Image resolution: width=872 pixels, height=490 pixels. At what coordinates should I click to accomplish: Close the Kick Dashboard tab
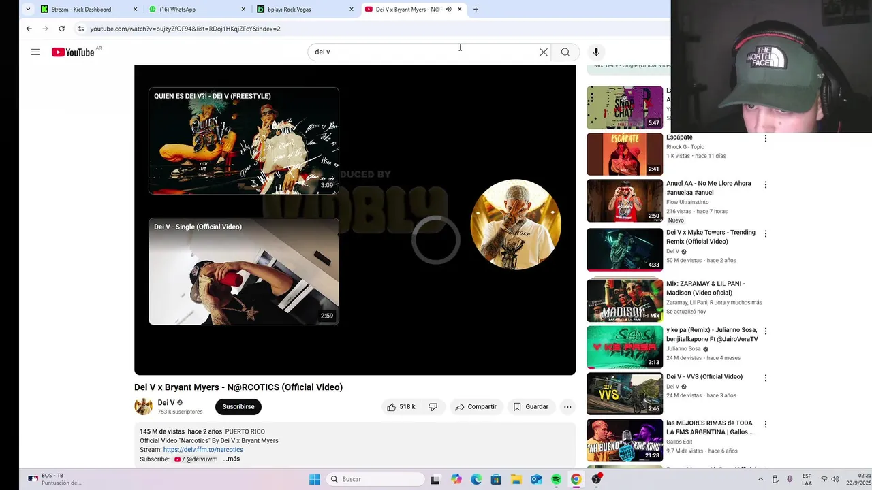click(x=135, y=10)
